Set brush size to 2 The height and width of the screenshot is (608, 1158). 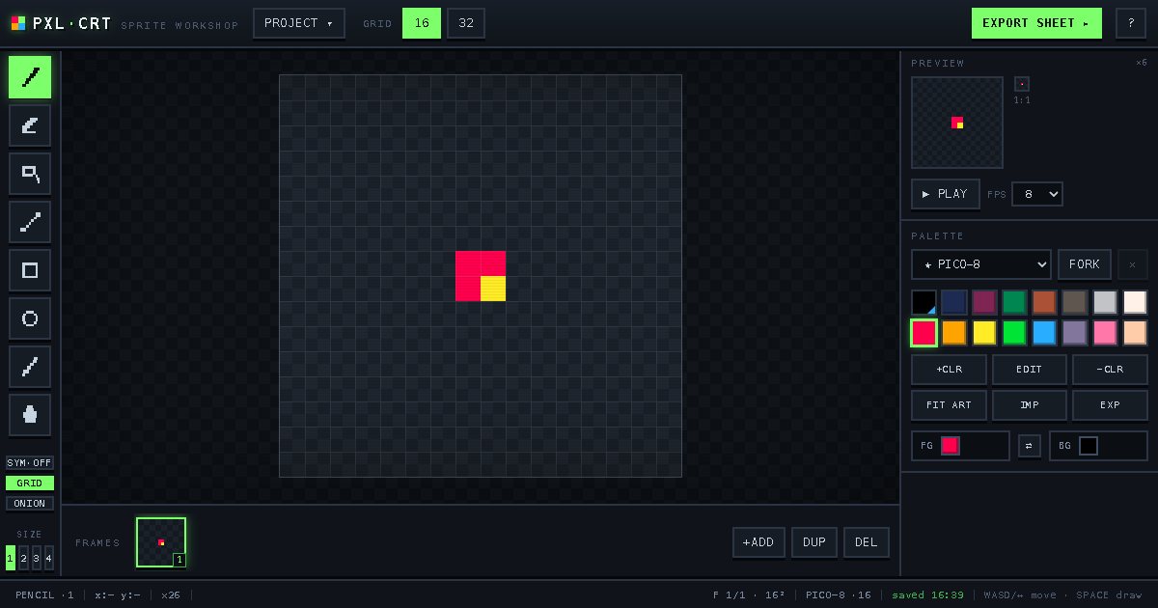tap(23, 558)
